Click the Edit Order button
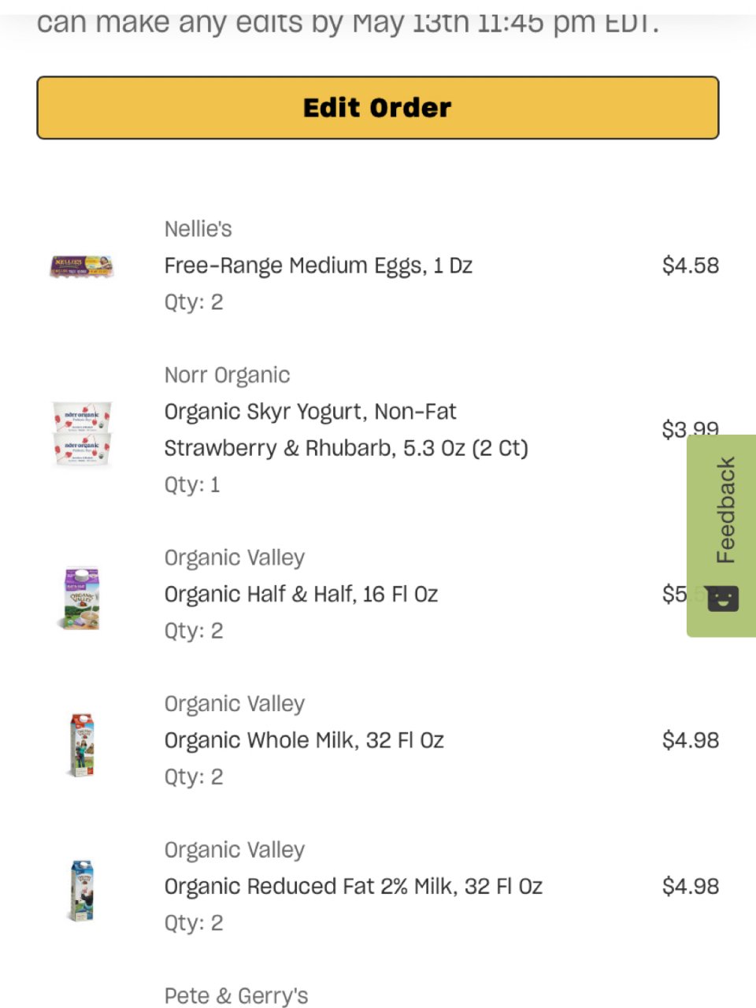This screenshot has height=1008, width=756. [x=378, y=108]
